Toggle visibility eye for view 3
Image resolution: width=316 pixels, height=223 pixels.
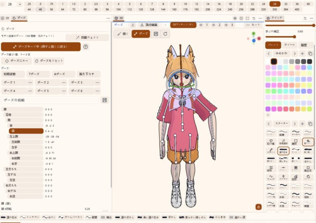point(226,25)
